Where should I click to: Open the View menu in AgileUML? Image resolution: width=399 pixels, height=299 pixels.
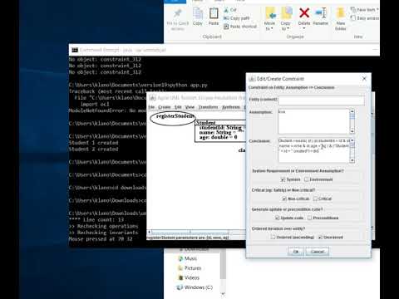pyautogui.click(x=190, y=107)
